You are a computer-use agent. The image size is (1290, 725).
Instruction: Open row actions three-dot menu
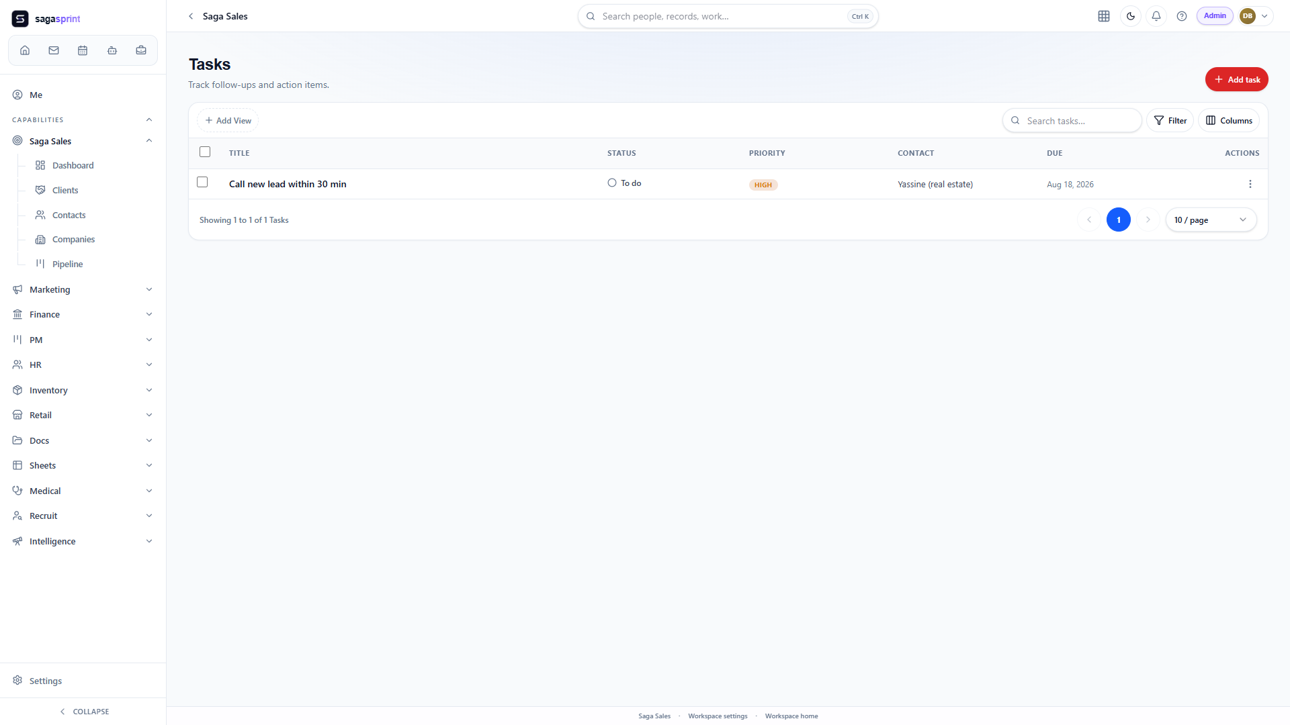point(1250,184)
